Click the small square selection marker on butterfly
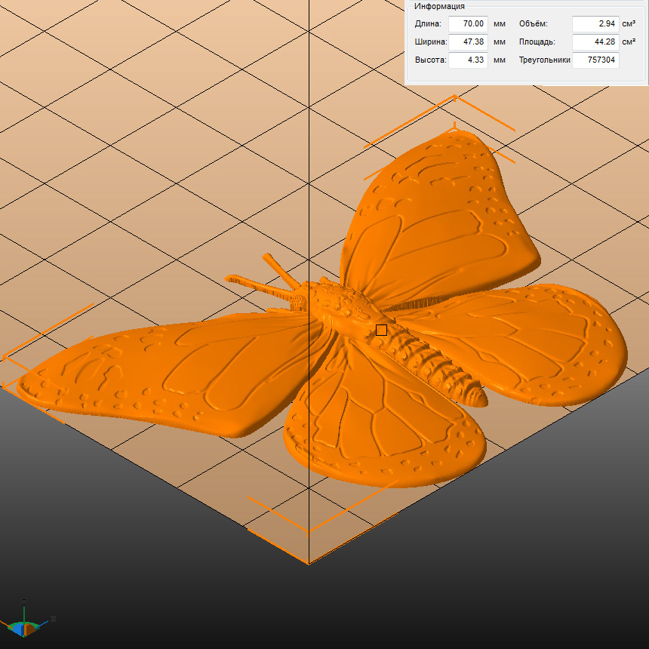Screen dimensions: 649x649 381,330
